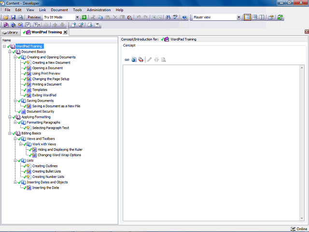
Task: Click the Copy icon in the toolbar
Action: [100, 17]
